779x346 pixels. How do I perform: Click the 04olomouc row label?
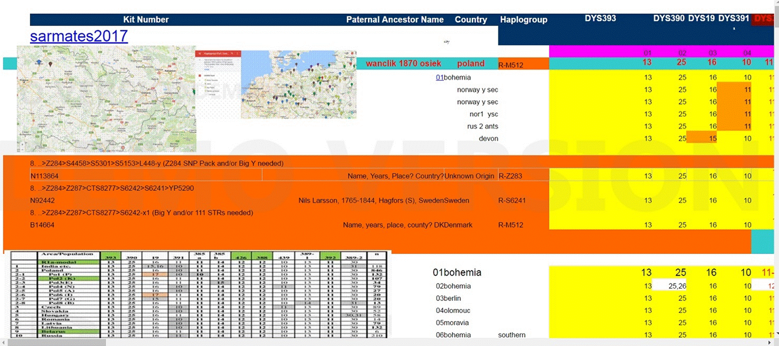(x=453, y=311)
